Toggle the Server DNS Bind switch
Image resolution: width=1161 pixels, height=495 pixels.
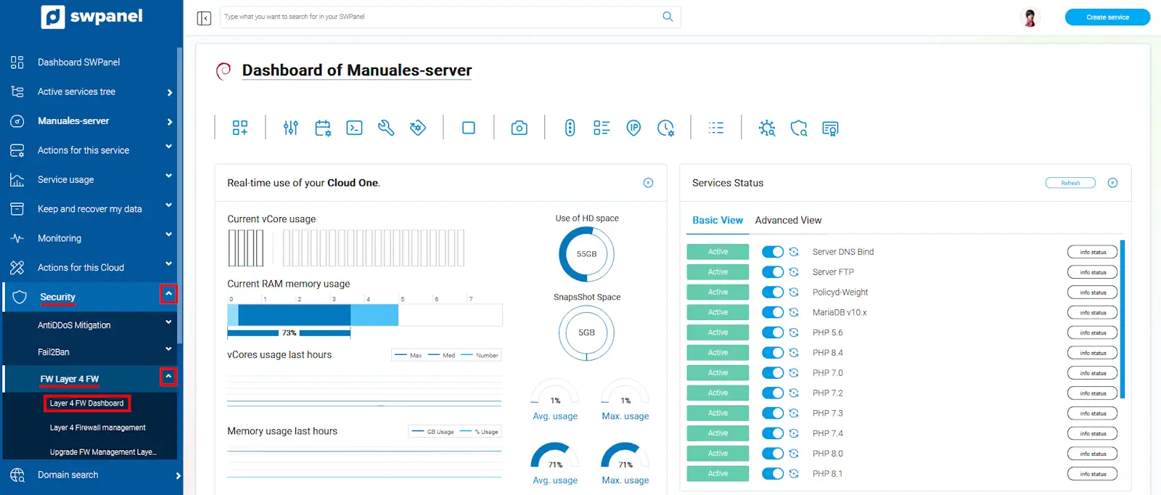772,252
